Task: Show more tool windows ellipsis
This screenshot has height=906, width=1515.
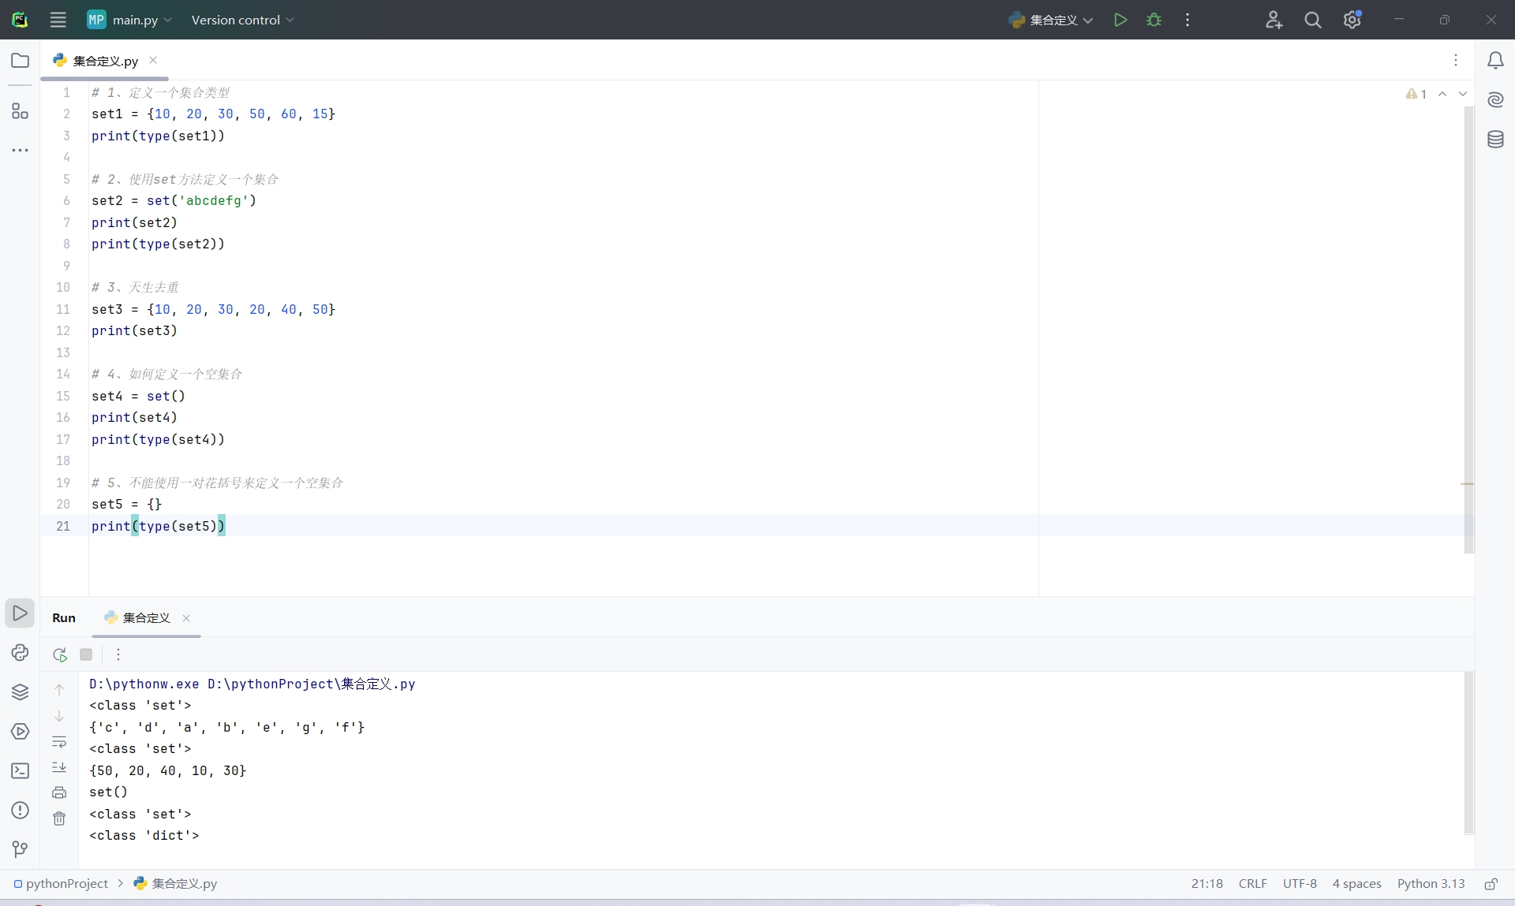Action: [x=20, y=150]
